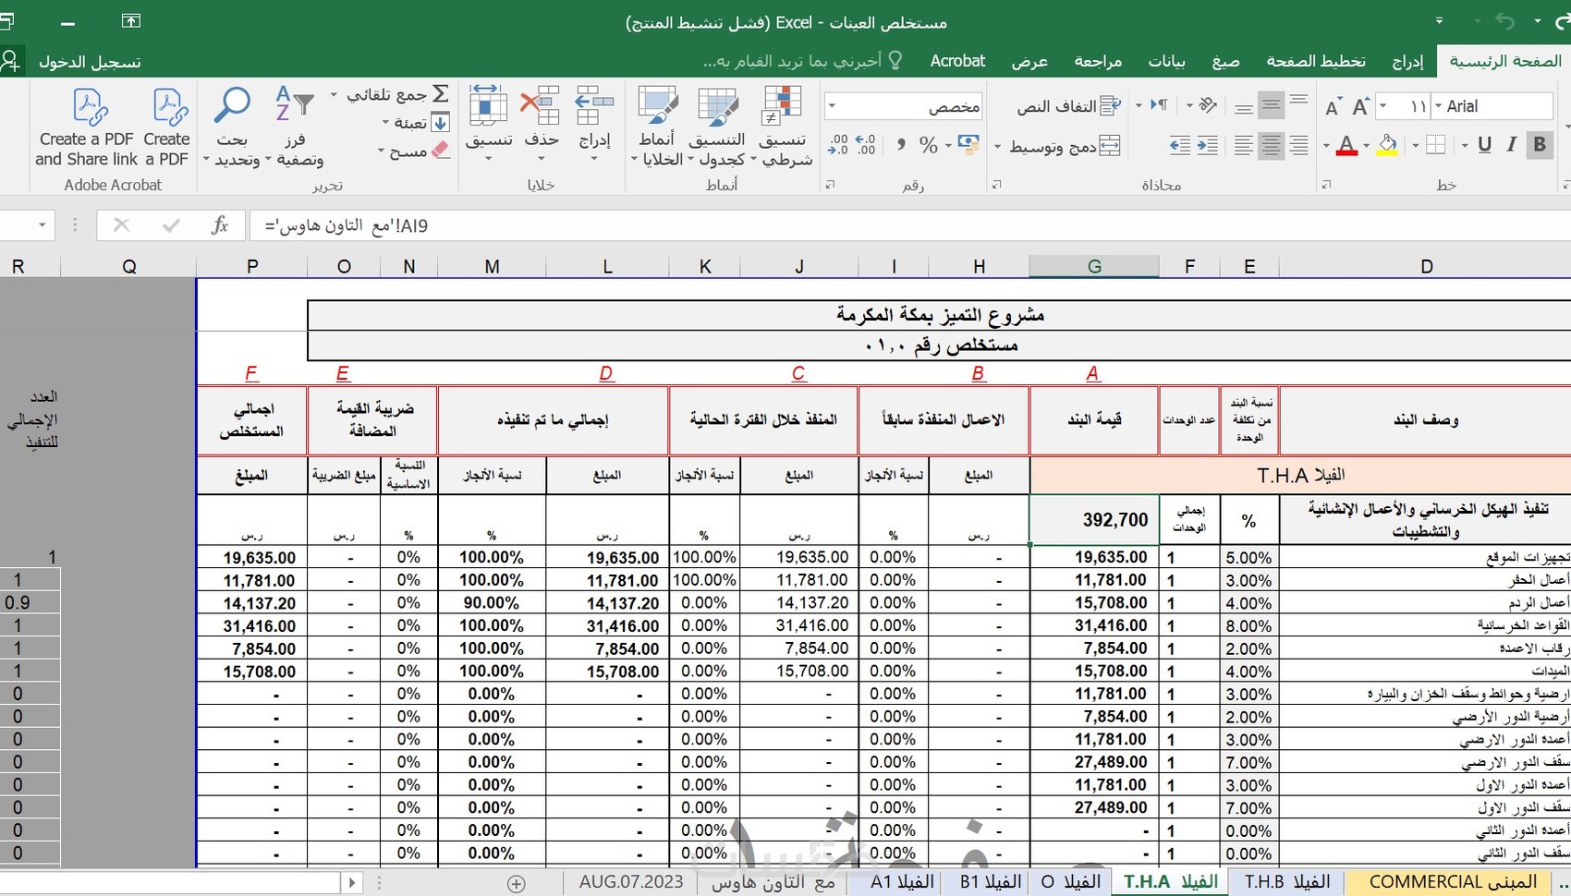Expand the Name Box dropdown arrow
This screenshot has height=896, width=1571.
coord(42,225)
